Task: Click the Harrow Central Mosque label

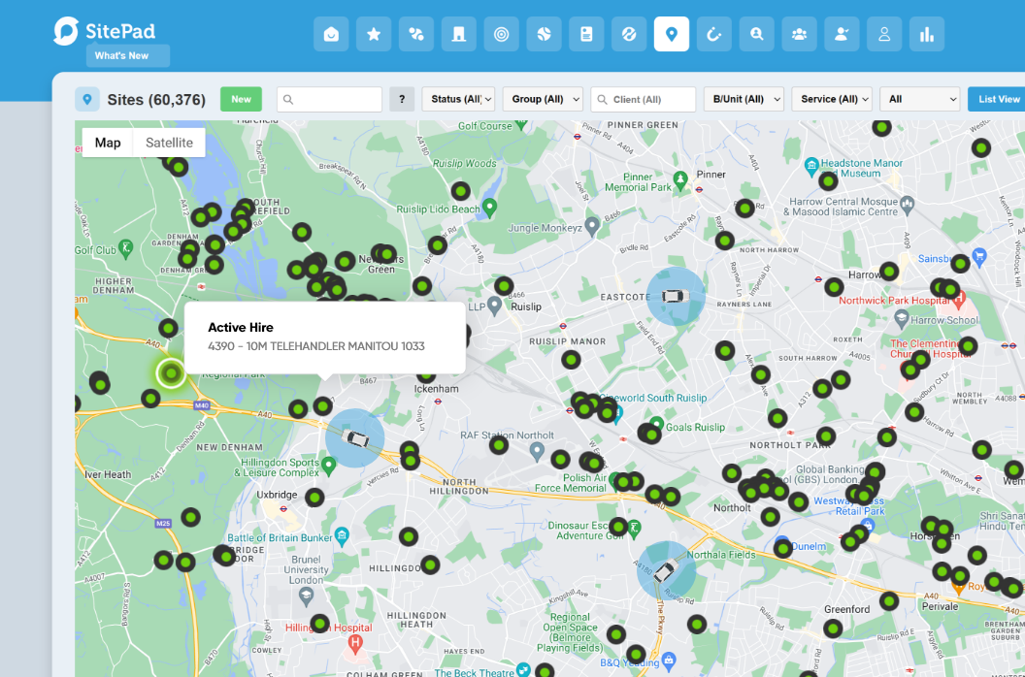Action: point(841,207)
